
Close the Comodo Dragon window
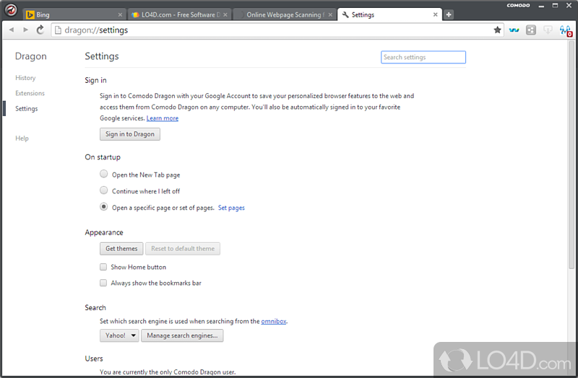[569, 5]
